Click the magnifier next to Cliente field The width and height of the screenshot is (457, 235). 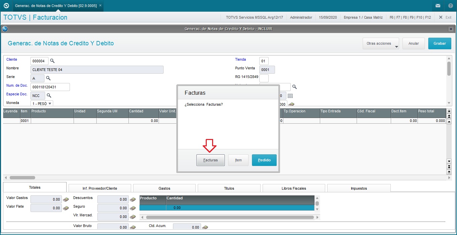tap(52, 61)
